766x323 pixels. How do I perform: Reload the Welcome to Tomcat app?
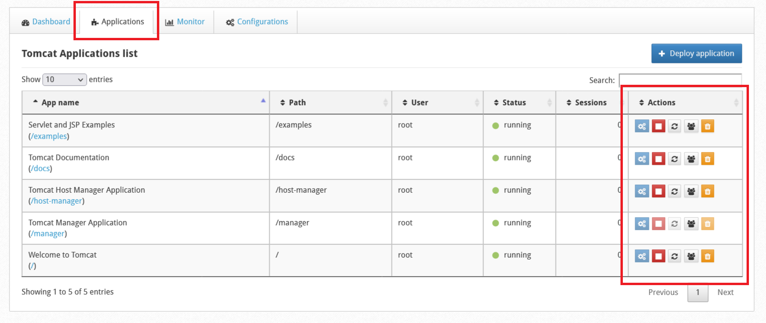(x=675, y=256)
